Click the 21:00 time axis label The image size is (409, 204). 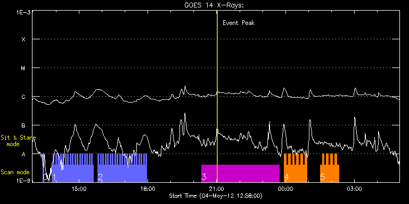click(217, 189)
